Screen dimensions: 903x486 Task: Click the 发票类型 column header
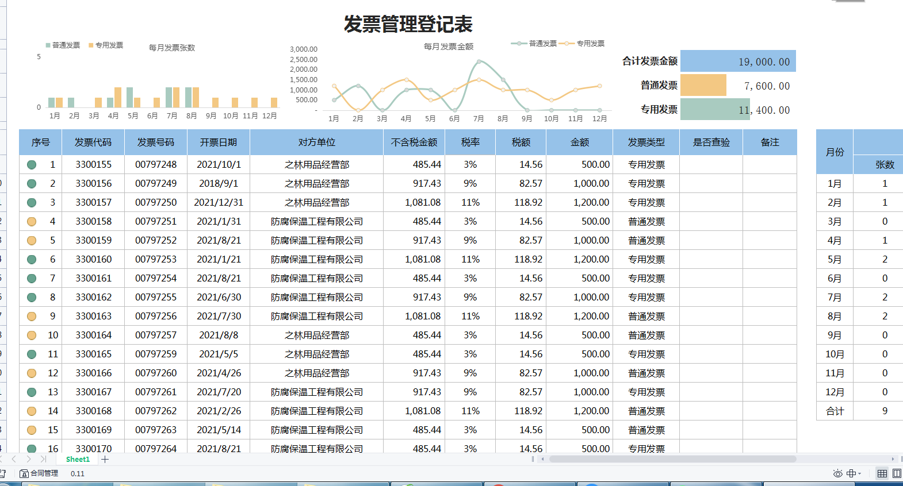646,142
